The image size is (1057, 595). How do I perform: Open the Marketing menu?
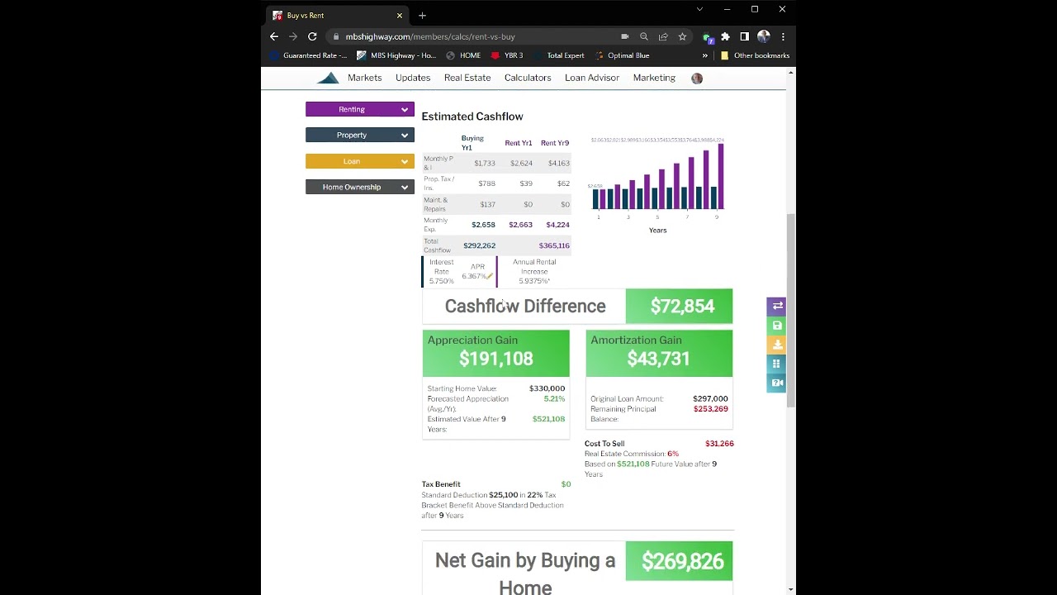(x=654, y=78)
